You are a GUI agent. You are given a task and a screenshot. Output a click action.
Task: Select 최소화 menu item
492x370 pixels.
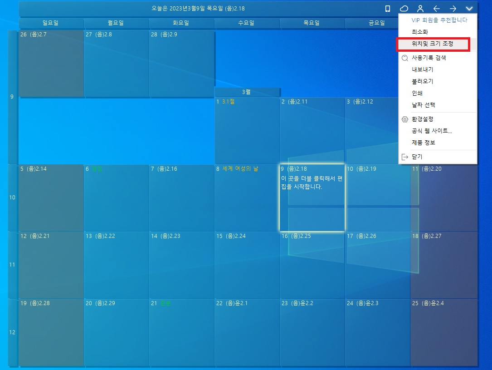pyautogui.click(x=438, y=32)
